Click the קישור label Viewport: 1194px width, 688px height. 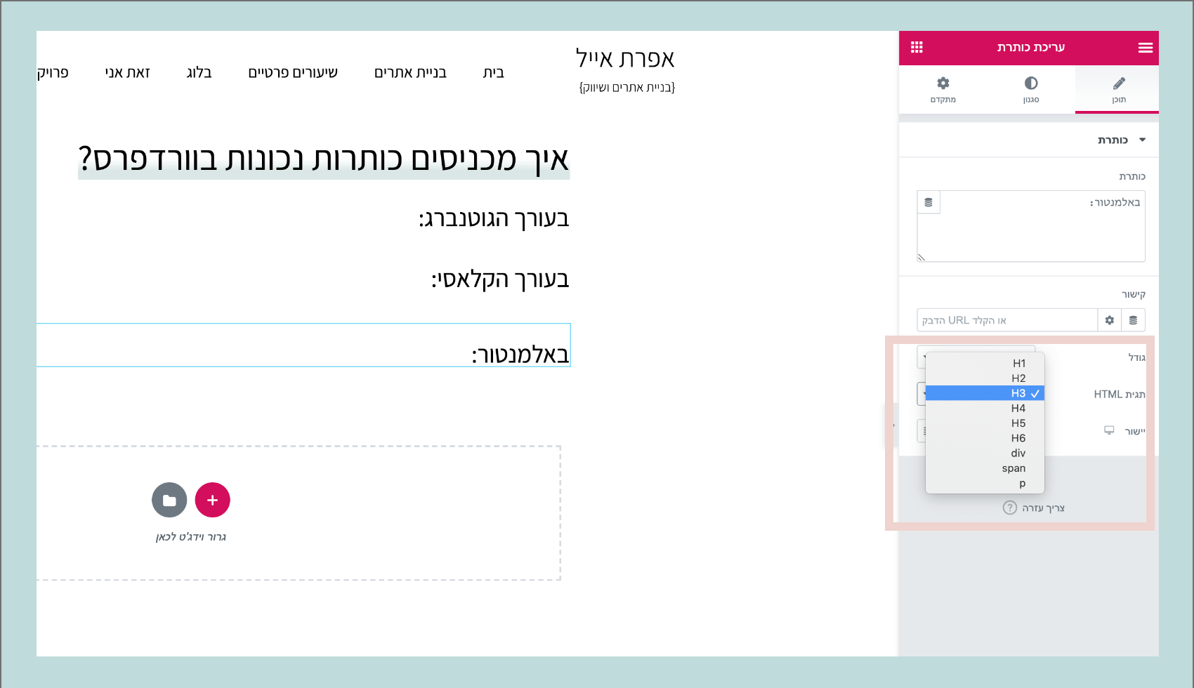[1134, 294]
